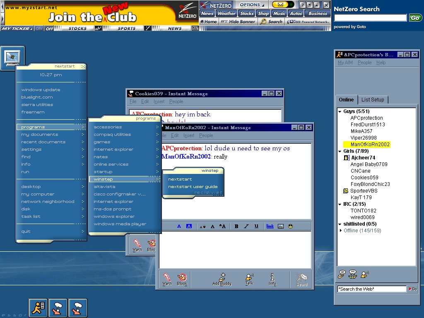Screen dimensions: 424x318
Task: Switch to the Online tab
Action: tap(346, 99)
